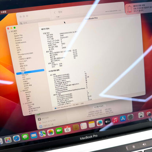Select FireWire in the sidebar
Screen dimensions: 152x152
click(19, 40)
